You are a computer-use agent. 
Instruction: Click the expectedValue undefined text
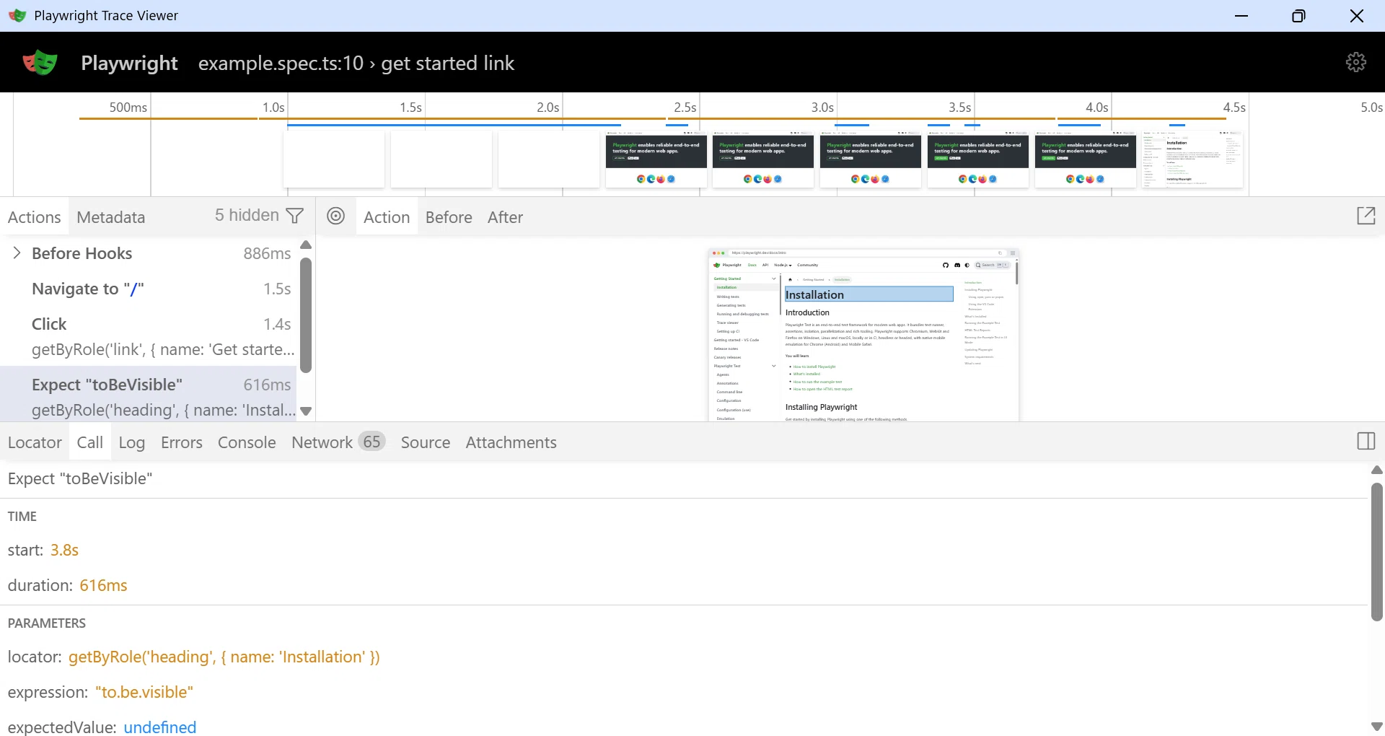click(x=160, y=727)
